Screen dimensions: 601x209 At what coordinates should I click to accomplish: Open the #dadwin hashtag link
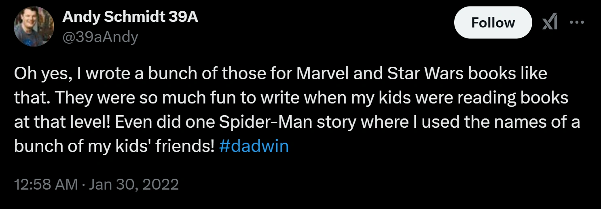254,146
